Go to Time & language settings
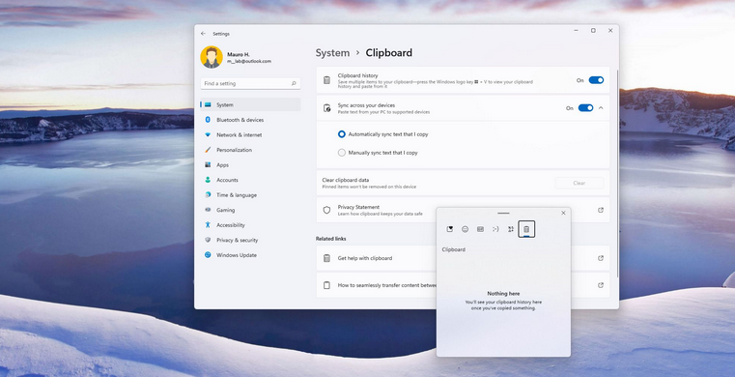The height and width of the screenshot is (377, 735). click(250, 194)
